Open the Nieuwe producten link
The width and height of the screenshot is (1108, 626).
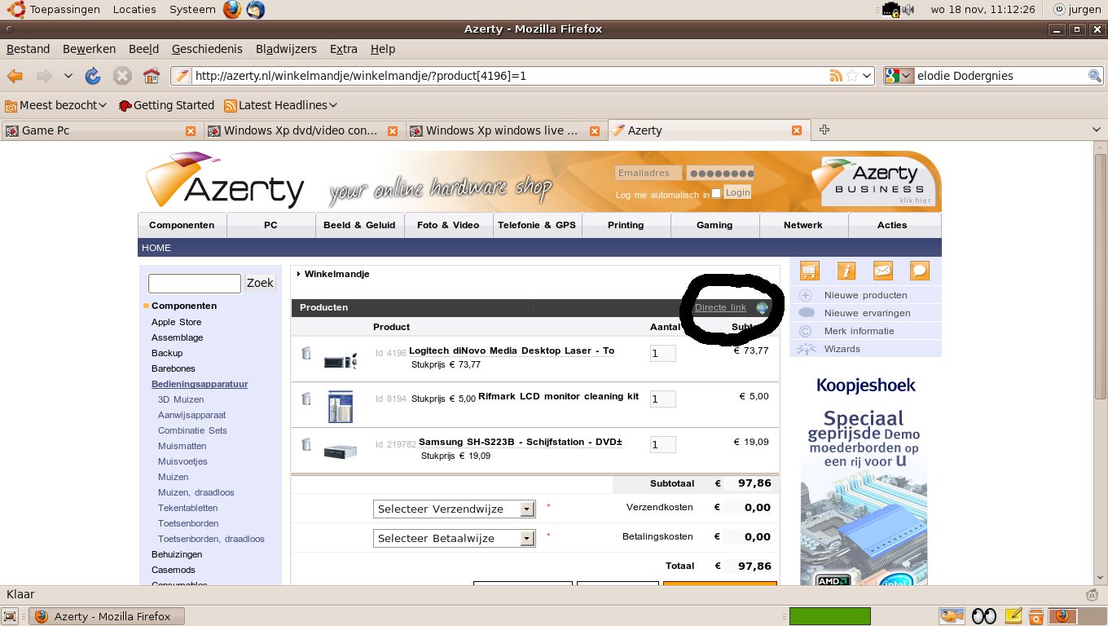tap(865, 295)
